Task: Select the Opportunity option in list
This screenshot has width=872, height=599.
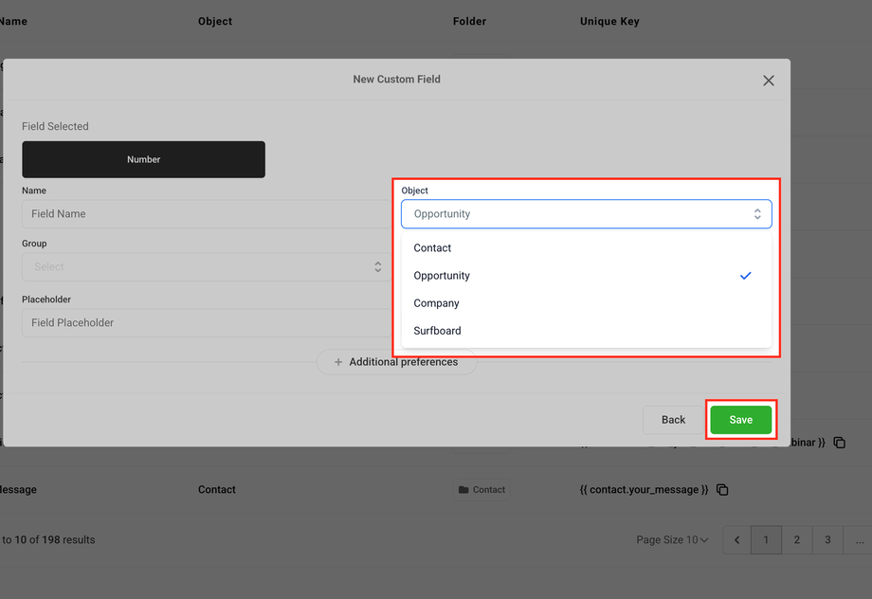Action: point(442,276)
